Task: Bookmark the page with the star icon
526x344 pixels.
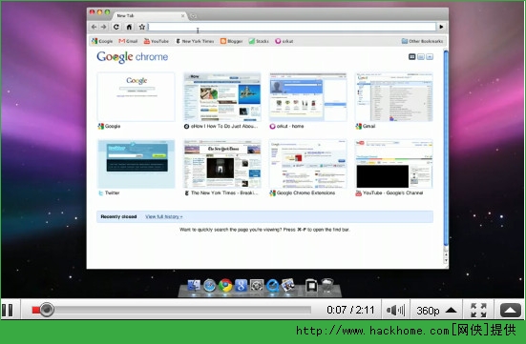Action: [142, 27]
